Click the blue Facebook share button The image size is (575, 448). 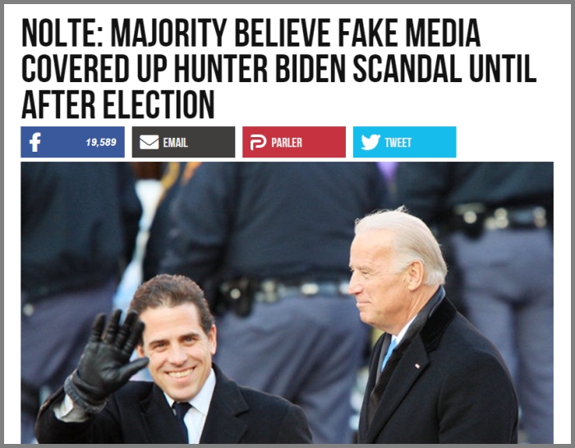click(72, 142)
